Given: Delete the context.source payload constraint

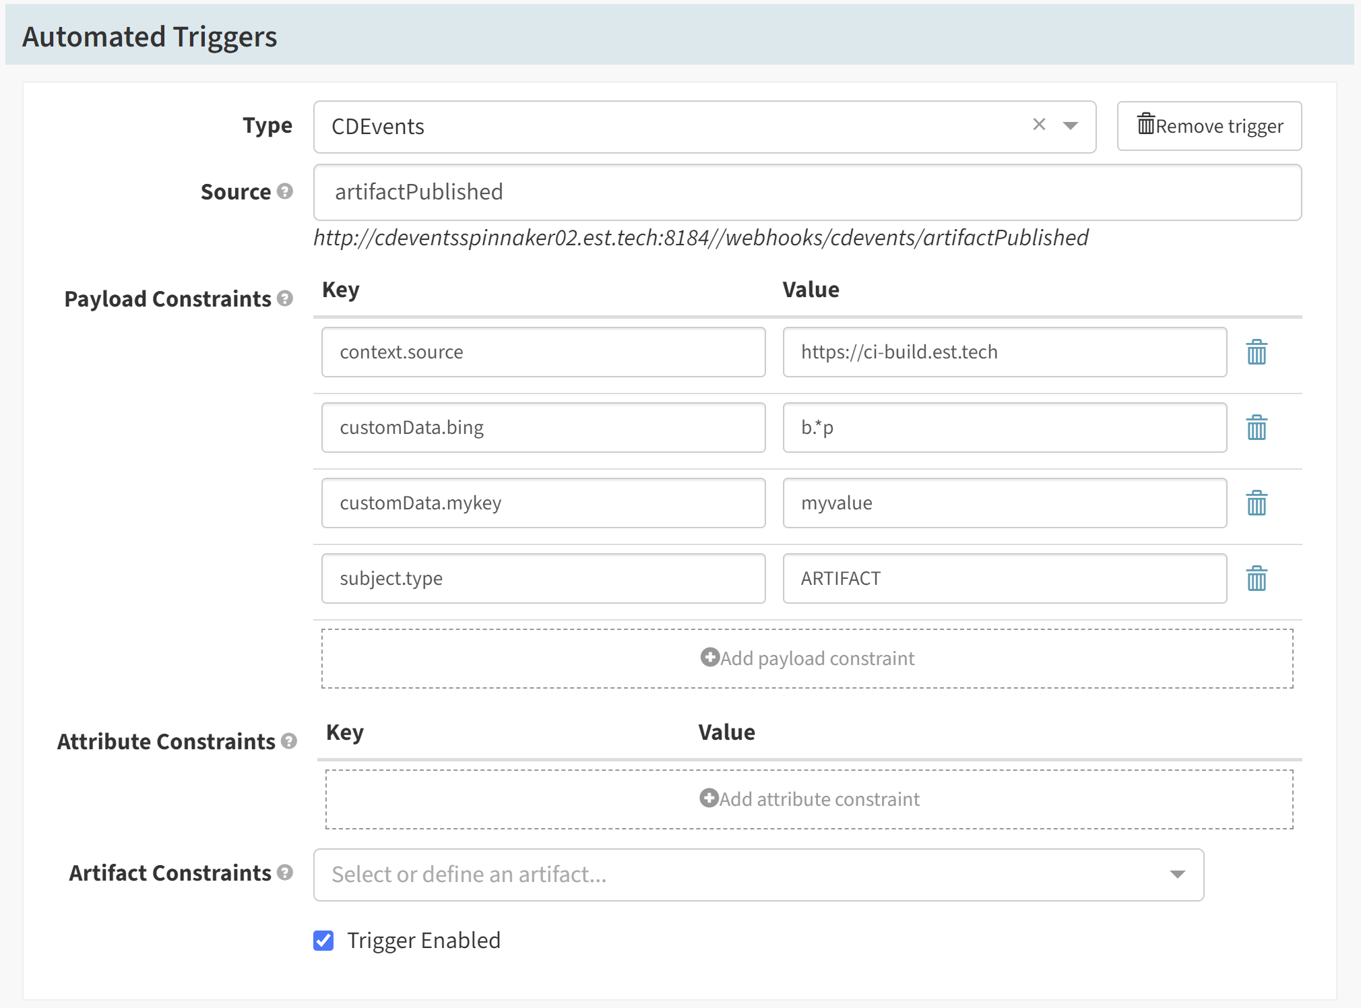Looking at the screenshot, I should coord(1257,352).
